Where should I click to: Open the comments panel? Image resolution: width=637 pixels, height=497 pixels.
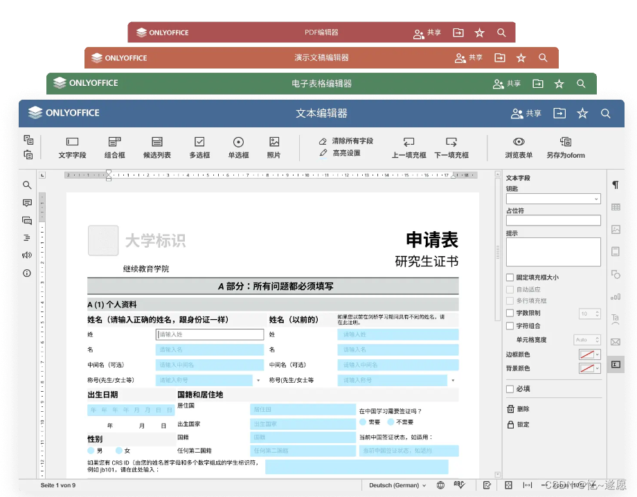click(x=26, y=203)
